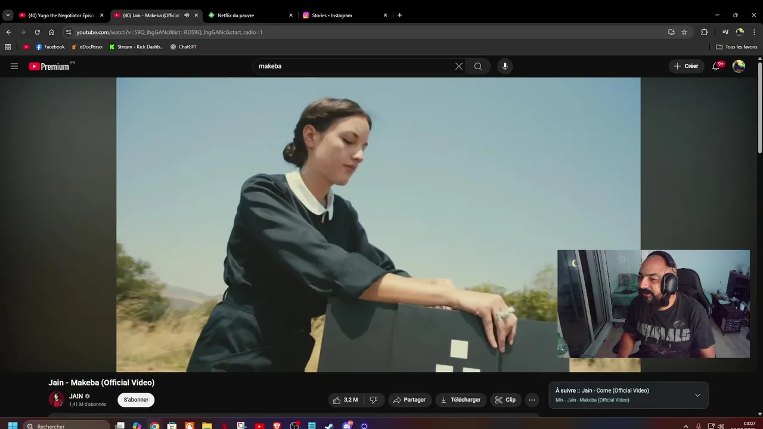Go back in browser history

pyautogui.click(x=8, y=32)
